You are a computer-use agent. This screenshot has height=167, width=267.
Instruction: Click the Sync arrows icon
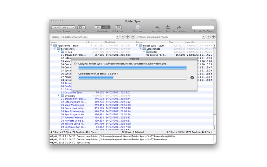[168, 27]
